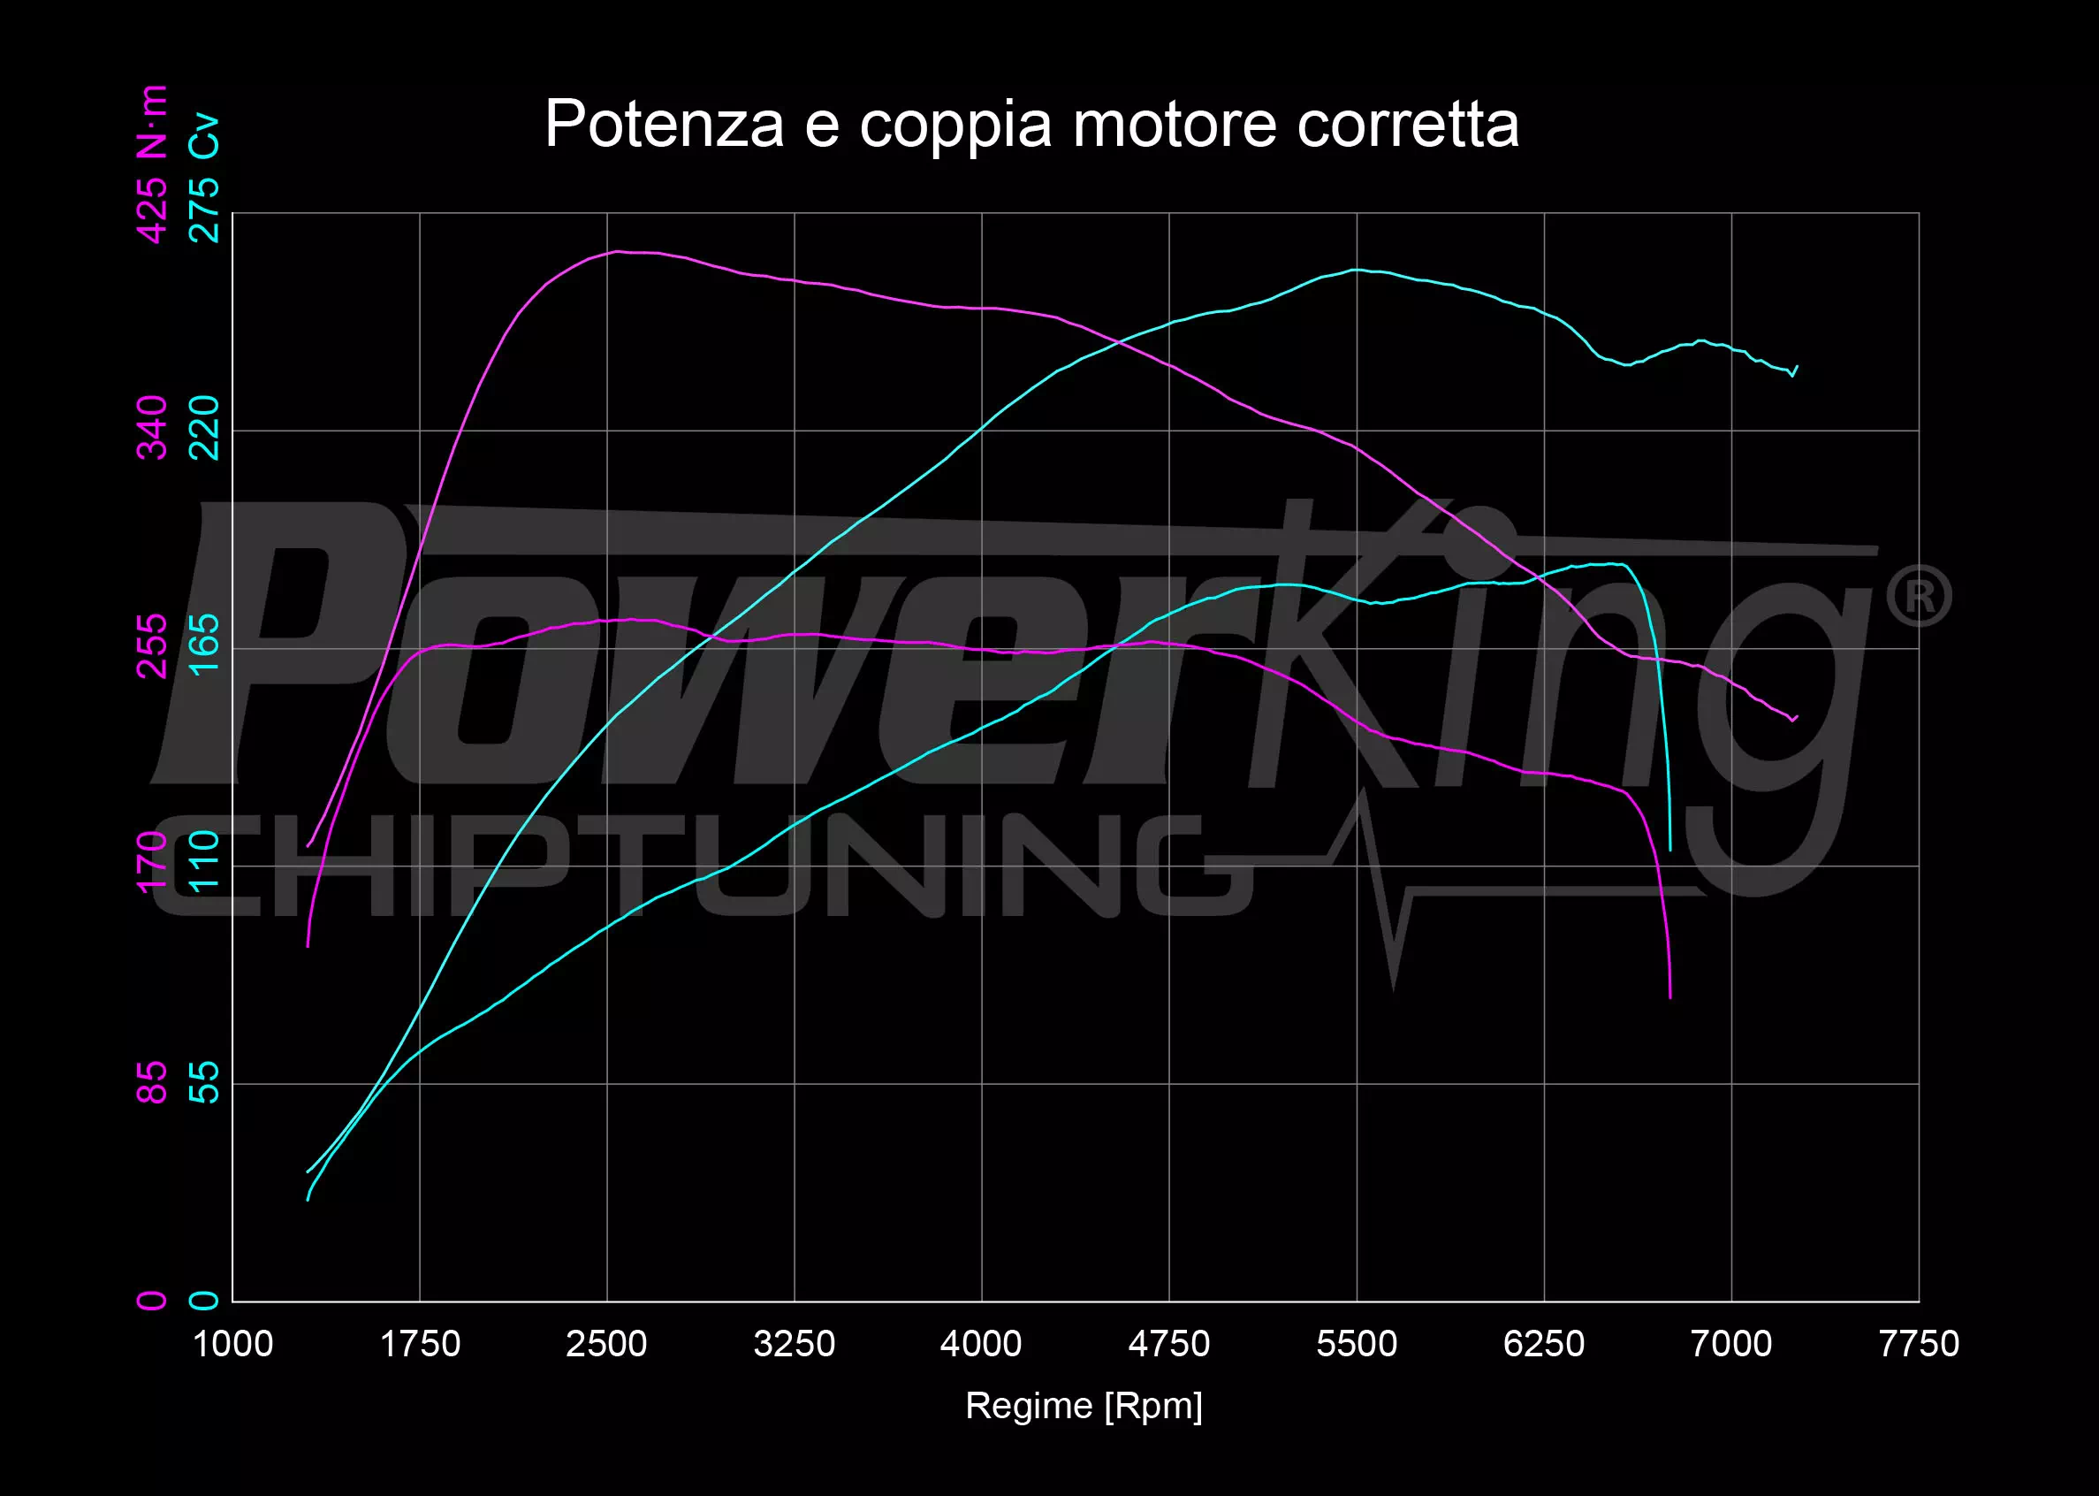Click the magenta zero on the y-axis

(152, 1301)
